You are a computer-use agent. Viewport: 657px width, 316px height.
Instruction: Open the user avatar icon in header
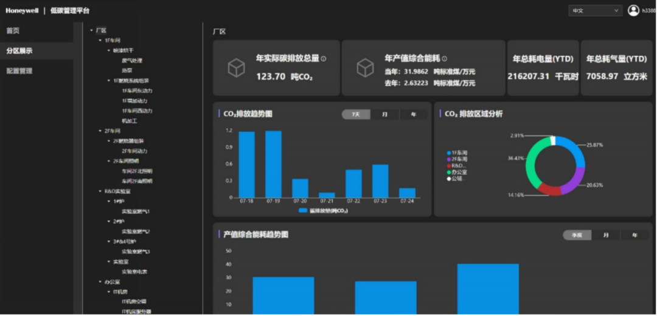pyautogui.click(x=633, y=10)
